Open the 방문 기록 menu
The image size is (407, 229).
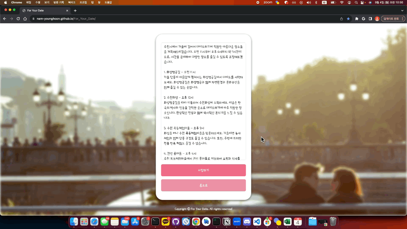click(59, 2)
